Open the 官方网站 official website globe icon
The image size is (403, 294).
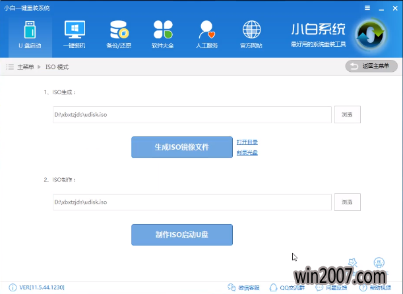[251, 34]
